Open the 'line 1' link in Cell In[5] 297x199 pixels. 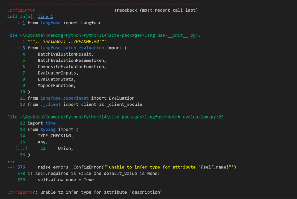pyautogui.click(x=45, y=16)
